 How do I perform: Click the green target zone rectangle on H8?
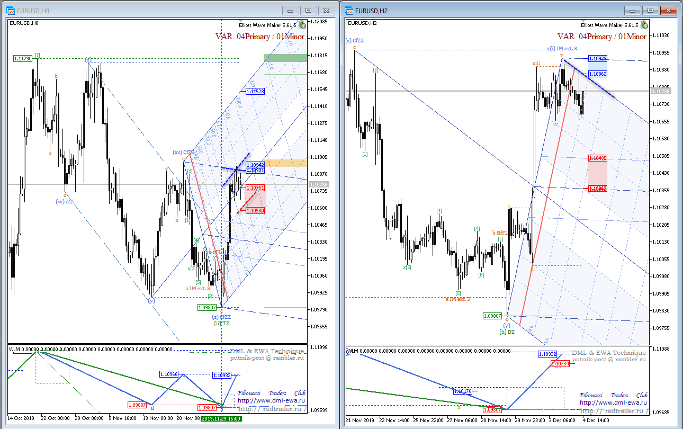point(285,57)
